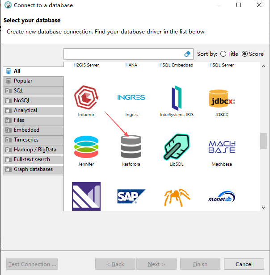Image resolution: width=270 pixels, height=275 pixels.
Task: Click the Test Connection button
Action: (x=32, y=264)
